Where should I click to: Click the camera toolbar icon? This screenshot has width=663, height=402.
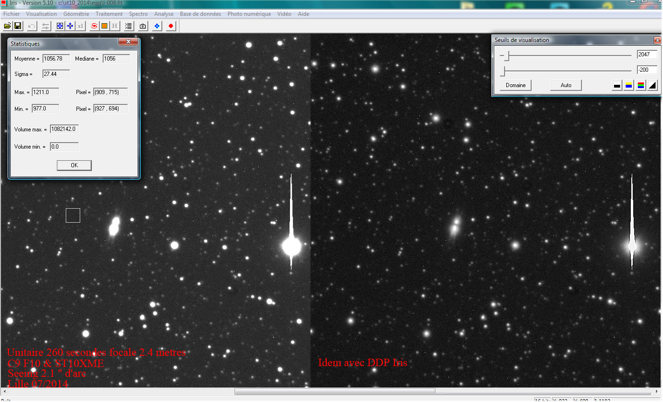[x=143, y=26]
